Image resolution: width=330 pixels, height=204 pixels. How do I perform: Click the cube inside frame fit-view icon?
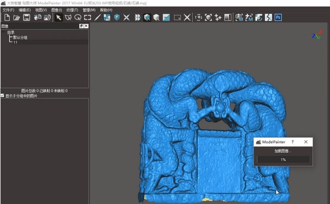tap(208, 18)
